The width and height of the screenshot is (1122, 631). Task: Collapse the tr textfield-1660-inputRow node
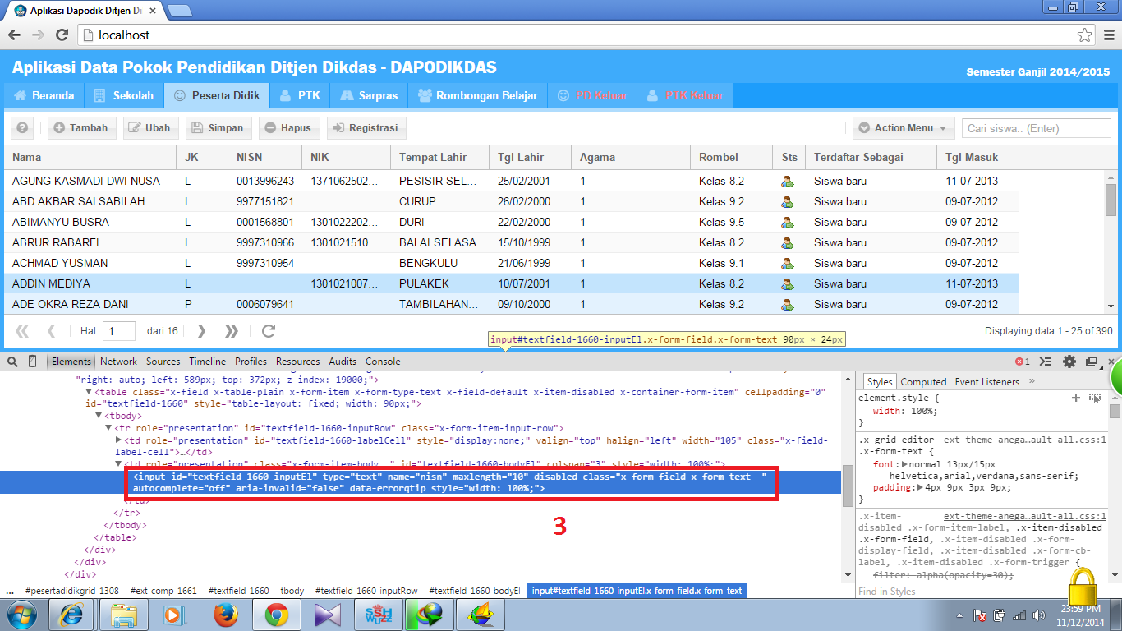coord(108,428)
